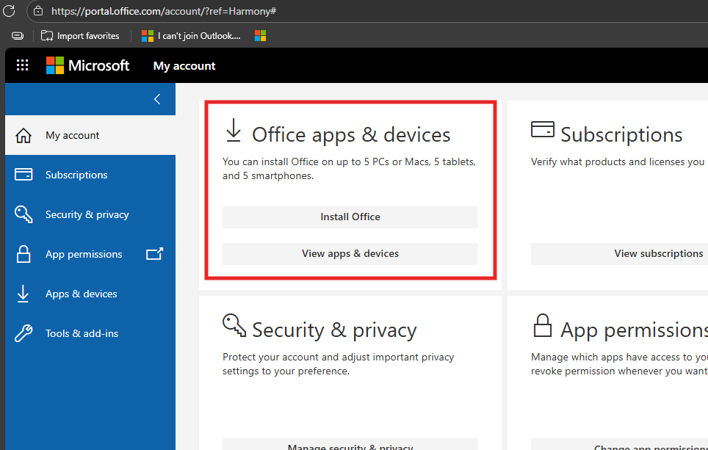Image resolution: width=708 pixels, height=450 pixels.
Task: Navigate to Apps & devices in sidebar
Action: pyautogui.click(x=90, y=294)
